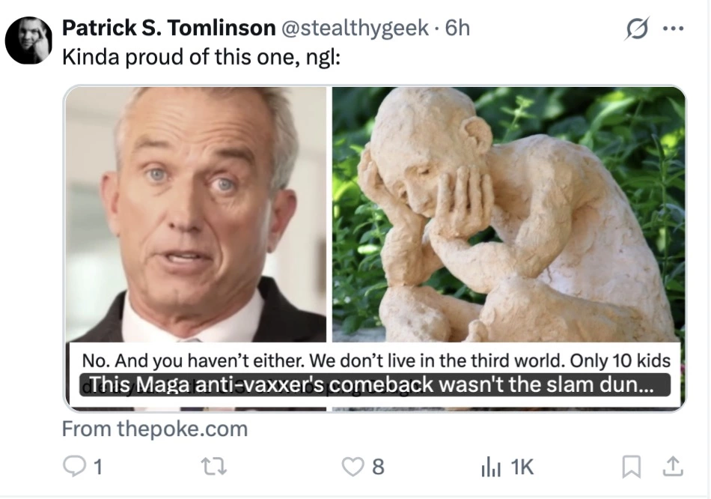This screenshot has width=711, height=499.
Task: Like the tweet with the heart icon
Action: tap(353, 466)
